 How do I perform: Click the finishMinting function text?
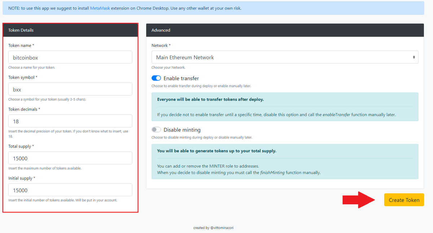[x=272, y=173]
